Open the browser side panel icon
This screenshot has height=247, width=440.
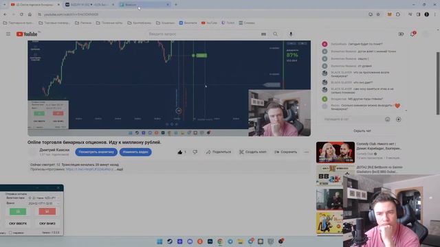[x=418, y=14]
